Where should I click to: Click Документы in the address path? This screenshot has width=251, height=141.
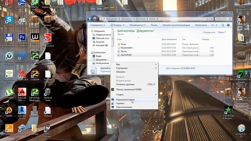126,19
